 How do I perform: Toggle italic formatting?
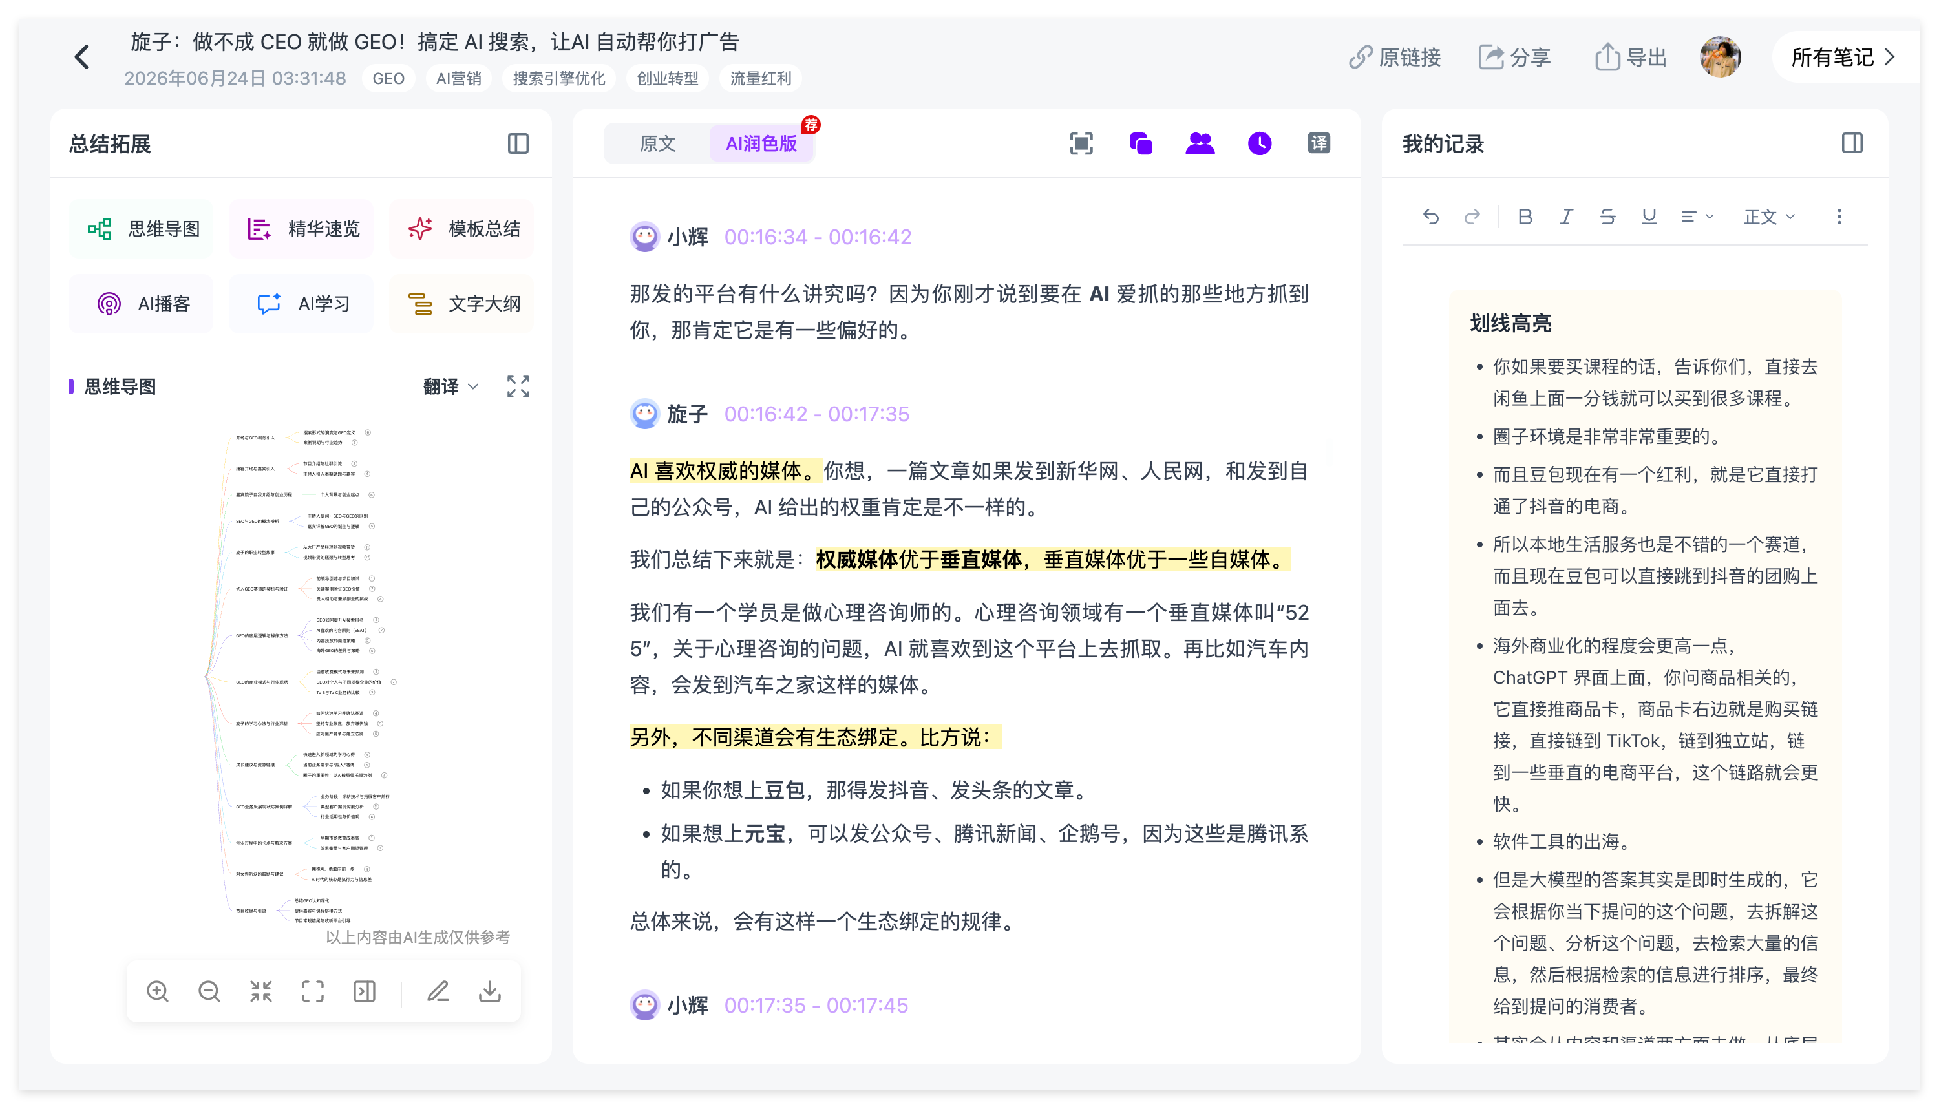1566,217
